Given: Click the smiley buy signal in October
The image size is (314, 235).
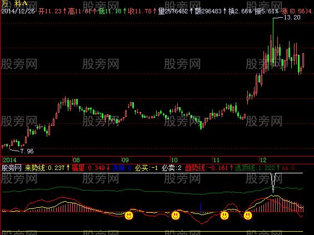Looking at the screenshot, I should pos(176,216).
